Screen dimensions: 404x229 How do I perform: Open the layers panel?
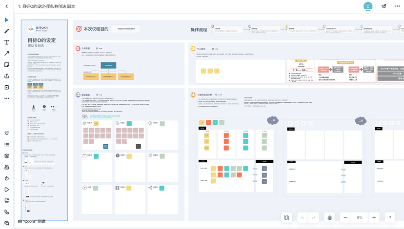pyautogui.click(x=7, y=155)
